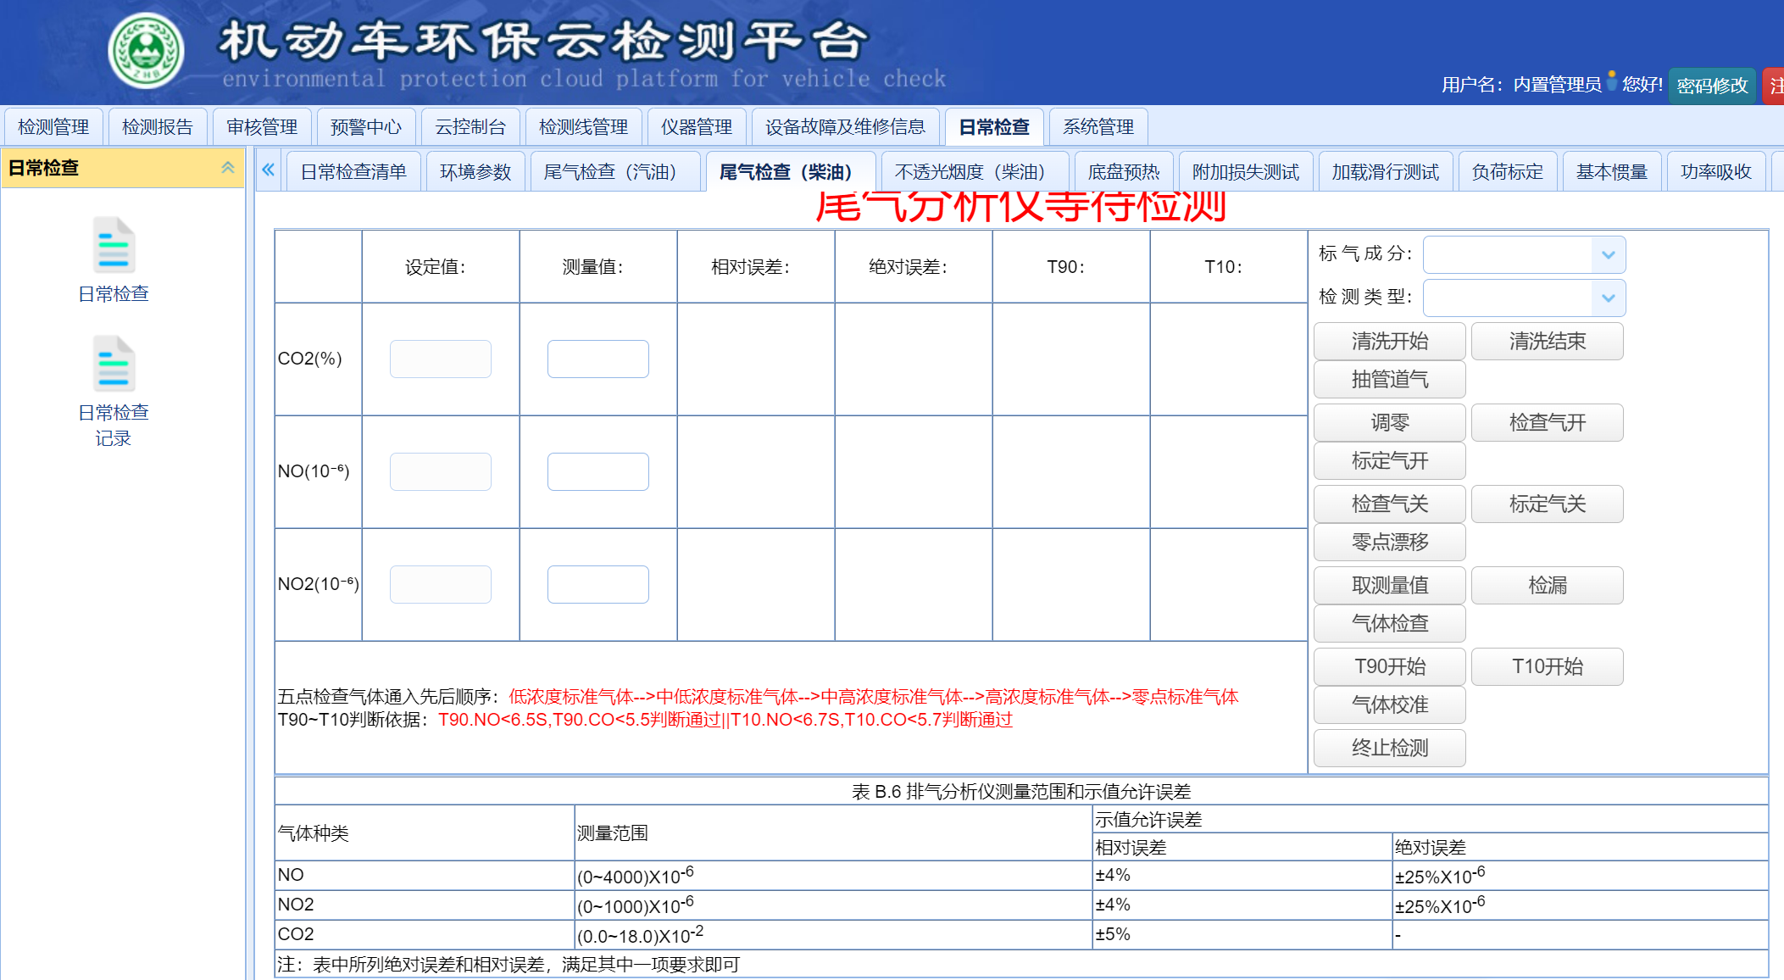This screenshot has height=980, width=1784.
Task: Click the 标定气关 button
Action: (1548, 504)
